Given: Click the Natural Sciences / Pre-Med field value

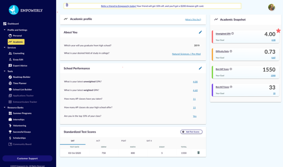Looking at the screenshot, I should [x=186, y=54].
